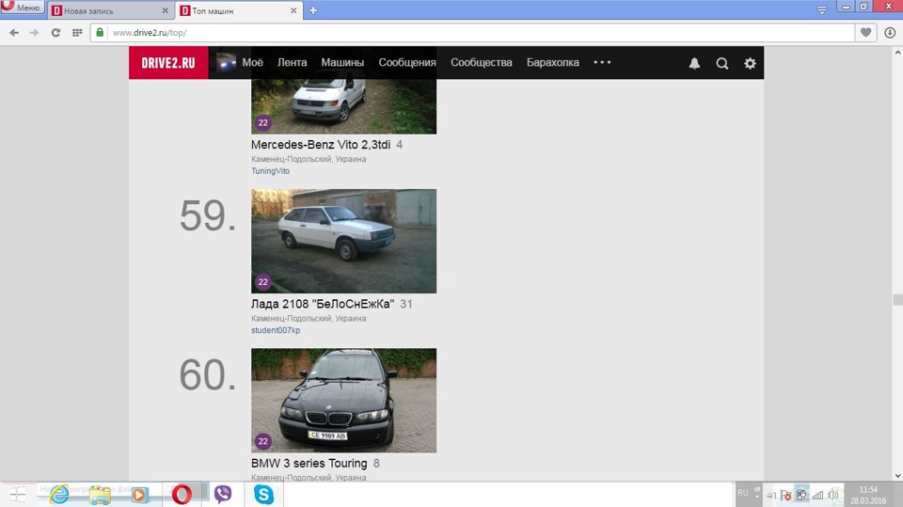
Task: Switch to Opera taskbar icon
Action: click(x=182, y=495)
